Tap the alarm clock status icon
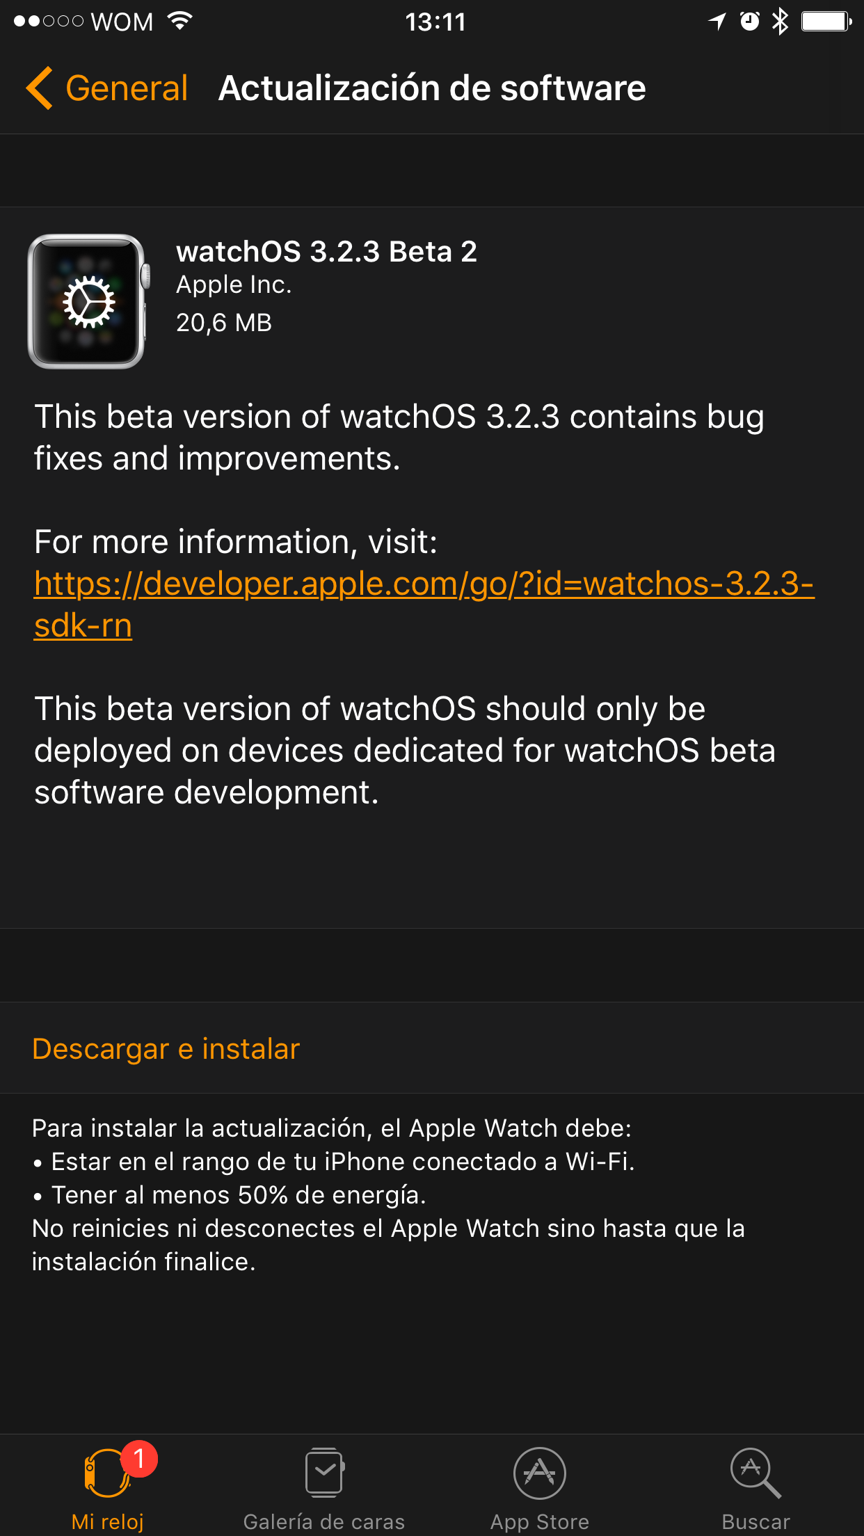This screenshot has width=864, height=1536. 749,22
